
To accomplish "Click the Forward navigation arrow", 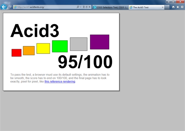I will [10, 7].
